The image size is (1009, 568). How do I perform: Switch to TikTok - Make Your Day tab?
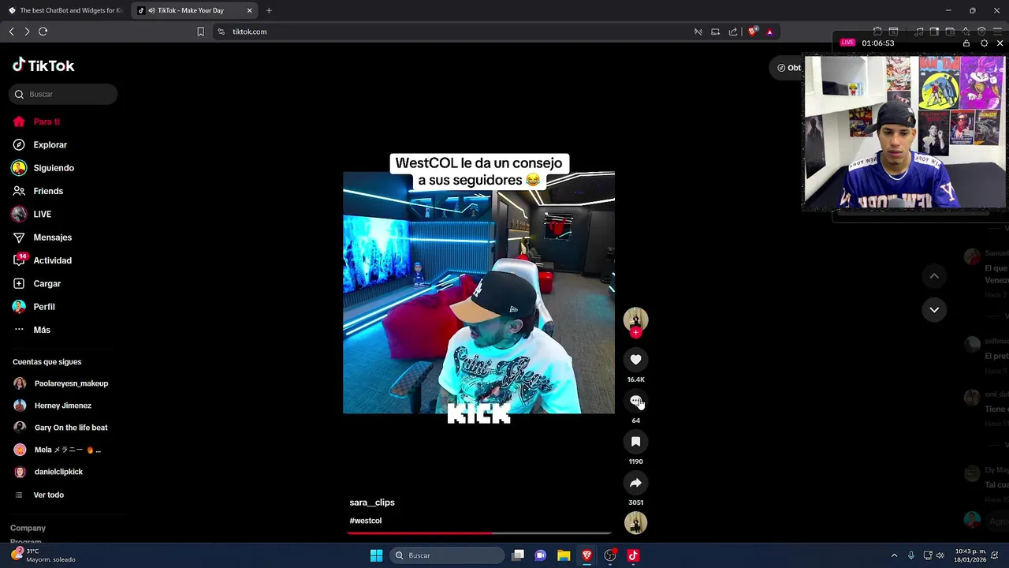[x=194, y=10]
